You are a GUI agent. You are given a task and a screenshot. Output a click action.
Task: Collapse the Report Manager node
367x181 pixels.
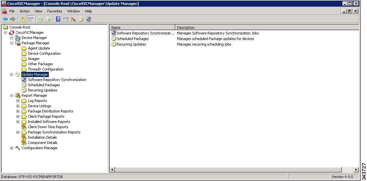click(x=11, y=95)
